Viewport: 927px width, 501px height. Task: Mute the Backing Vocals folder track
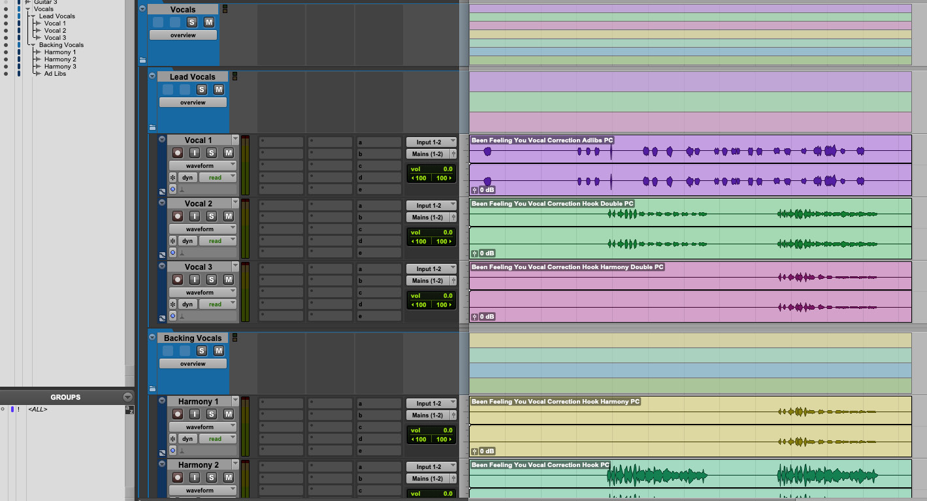point(219,351)
